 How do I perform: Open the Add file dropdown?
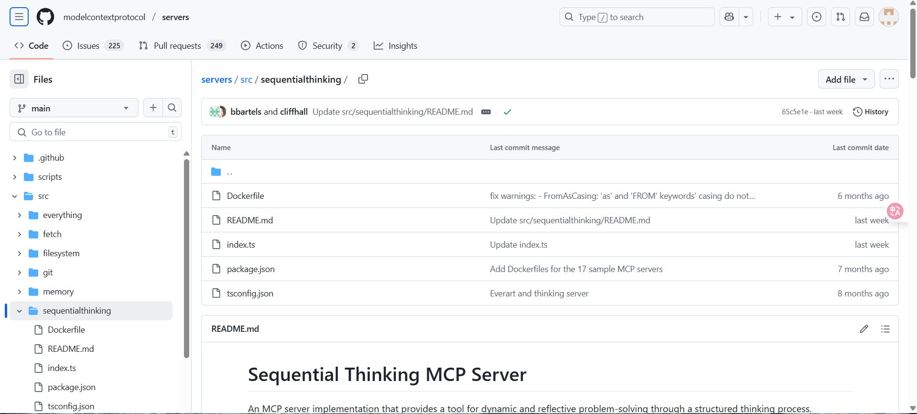click(x=846, y=79)
